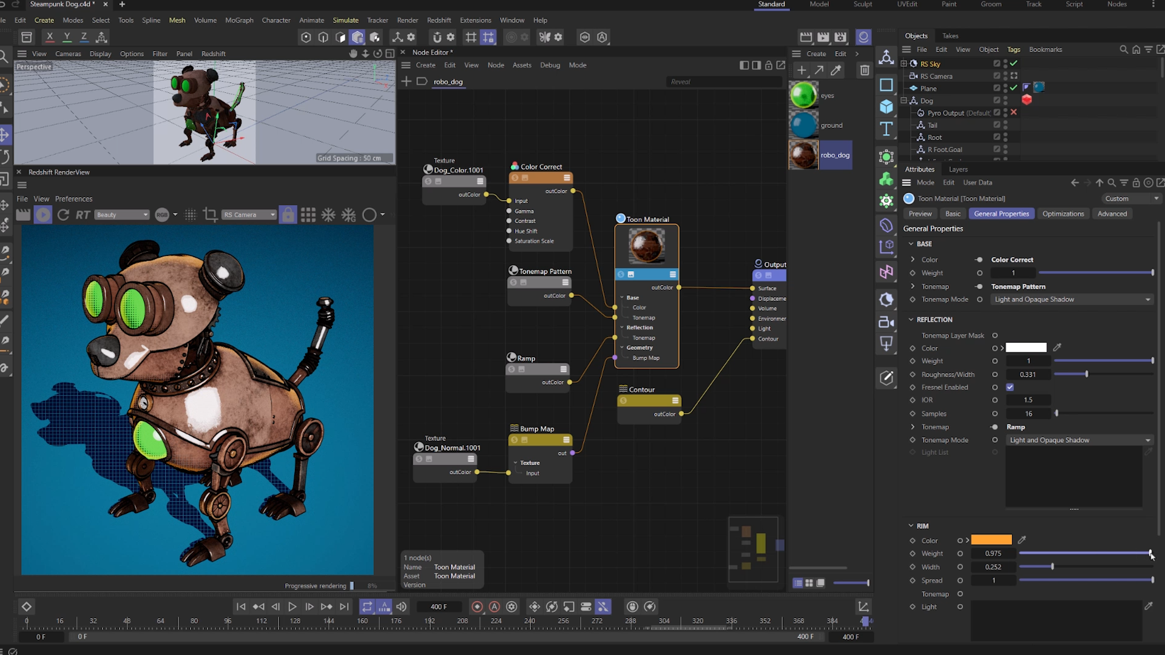
Task: Open Base Tonemap Mode dropdown
Action: click(x=1072, y=300)
